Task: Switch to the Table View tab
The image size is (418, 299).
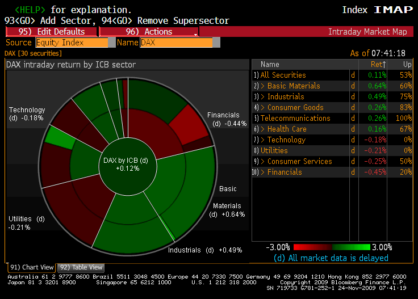Action: [82, 267]
